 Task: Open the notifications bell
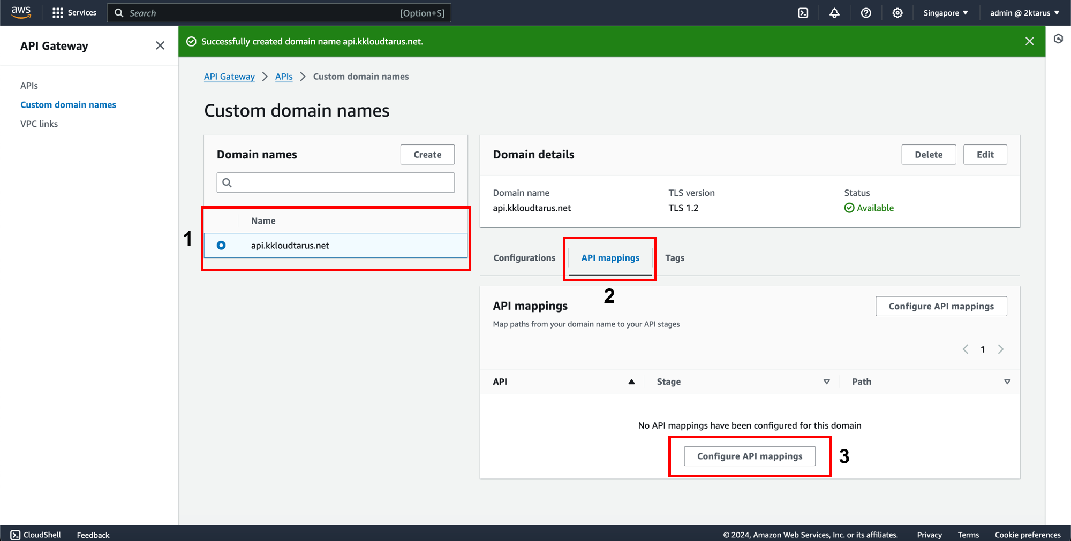click(x=834, y=13)
